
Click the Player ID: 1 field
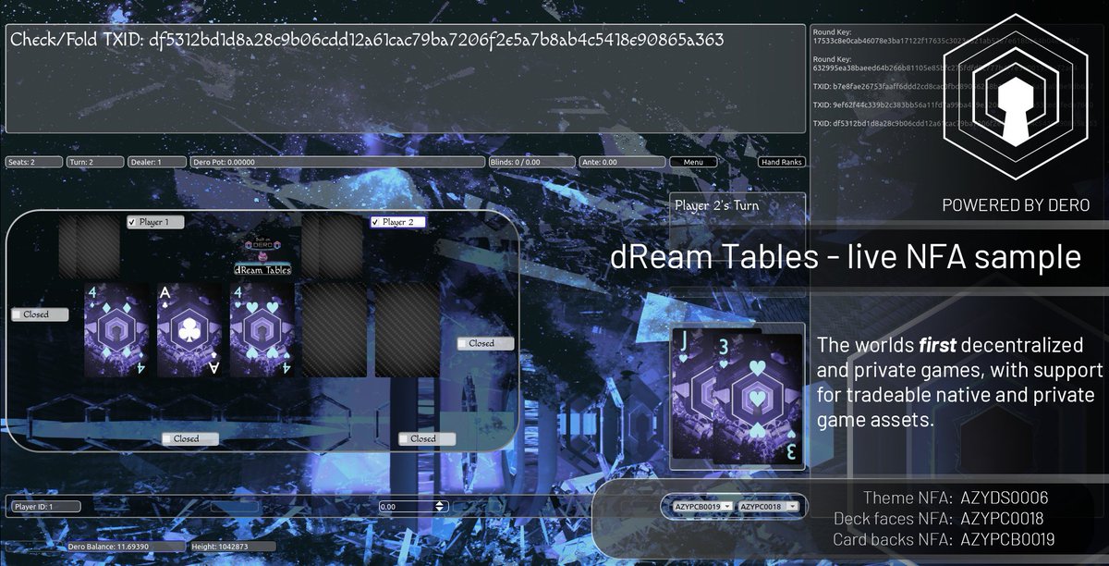coord(45,507)
